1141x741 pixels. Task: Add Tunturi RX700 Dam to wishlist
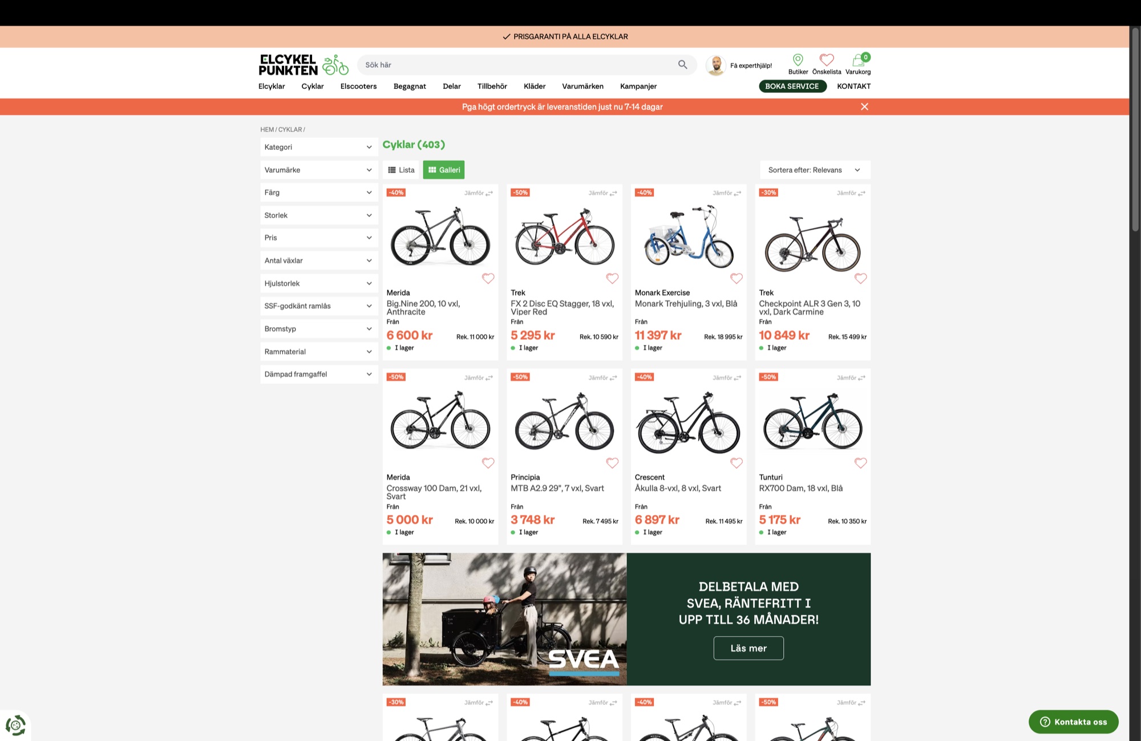pos(860,463)
